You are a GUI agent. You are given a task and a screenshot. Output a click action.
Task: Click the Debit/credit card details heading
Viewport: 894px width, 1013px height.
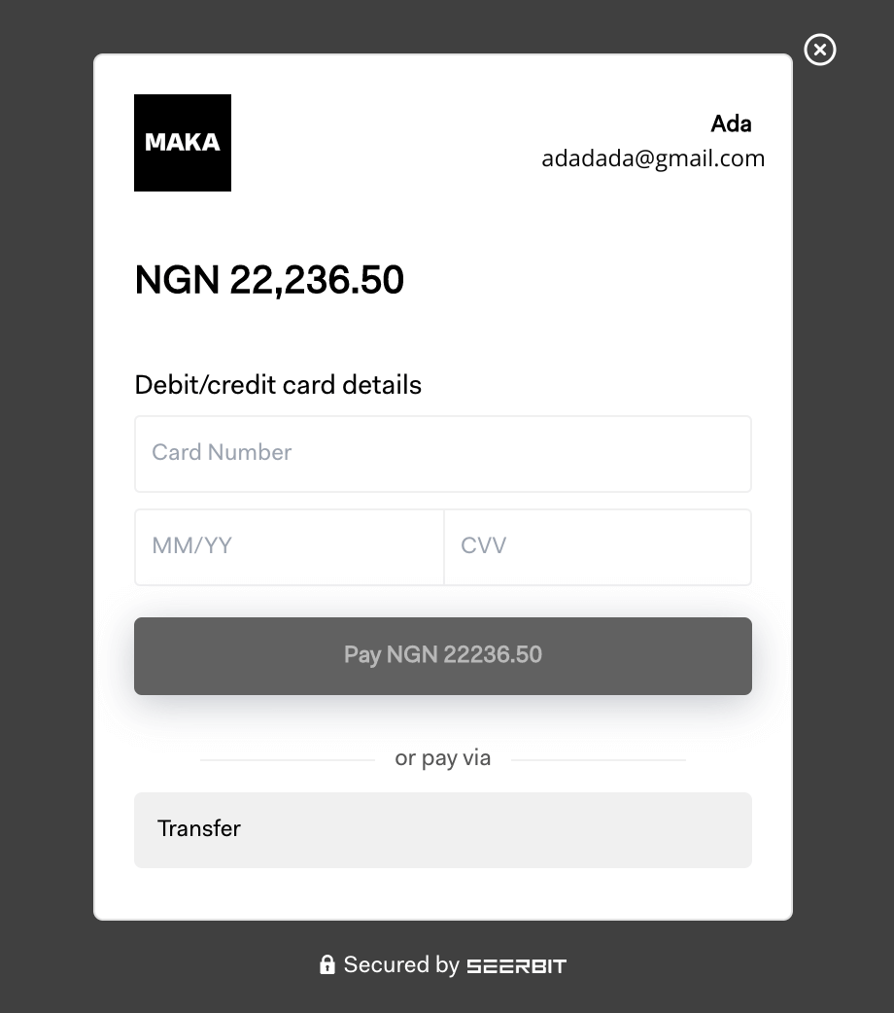coord(278,385)
